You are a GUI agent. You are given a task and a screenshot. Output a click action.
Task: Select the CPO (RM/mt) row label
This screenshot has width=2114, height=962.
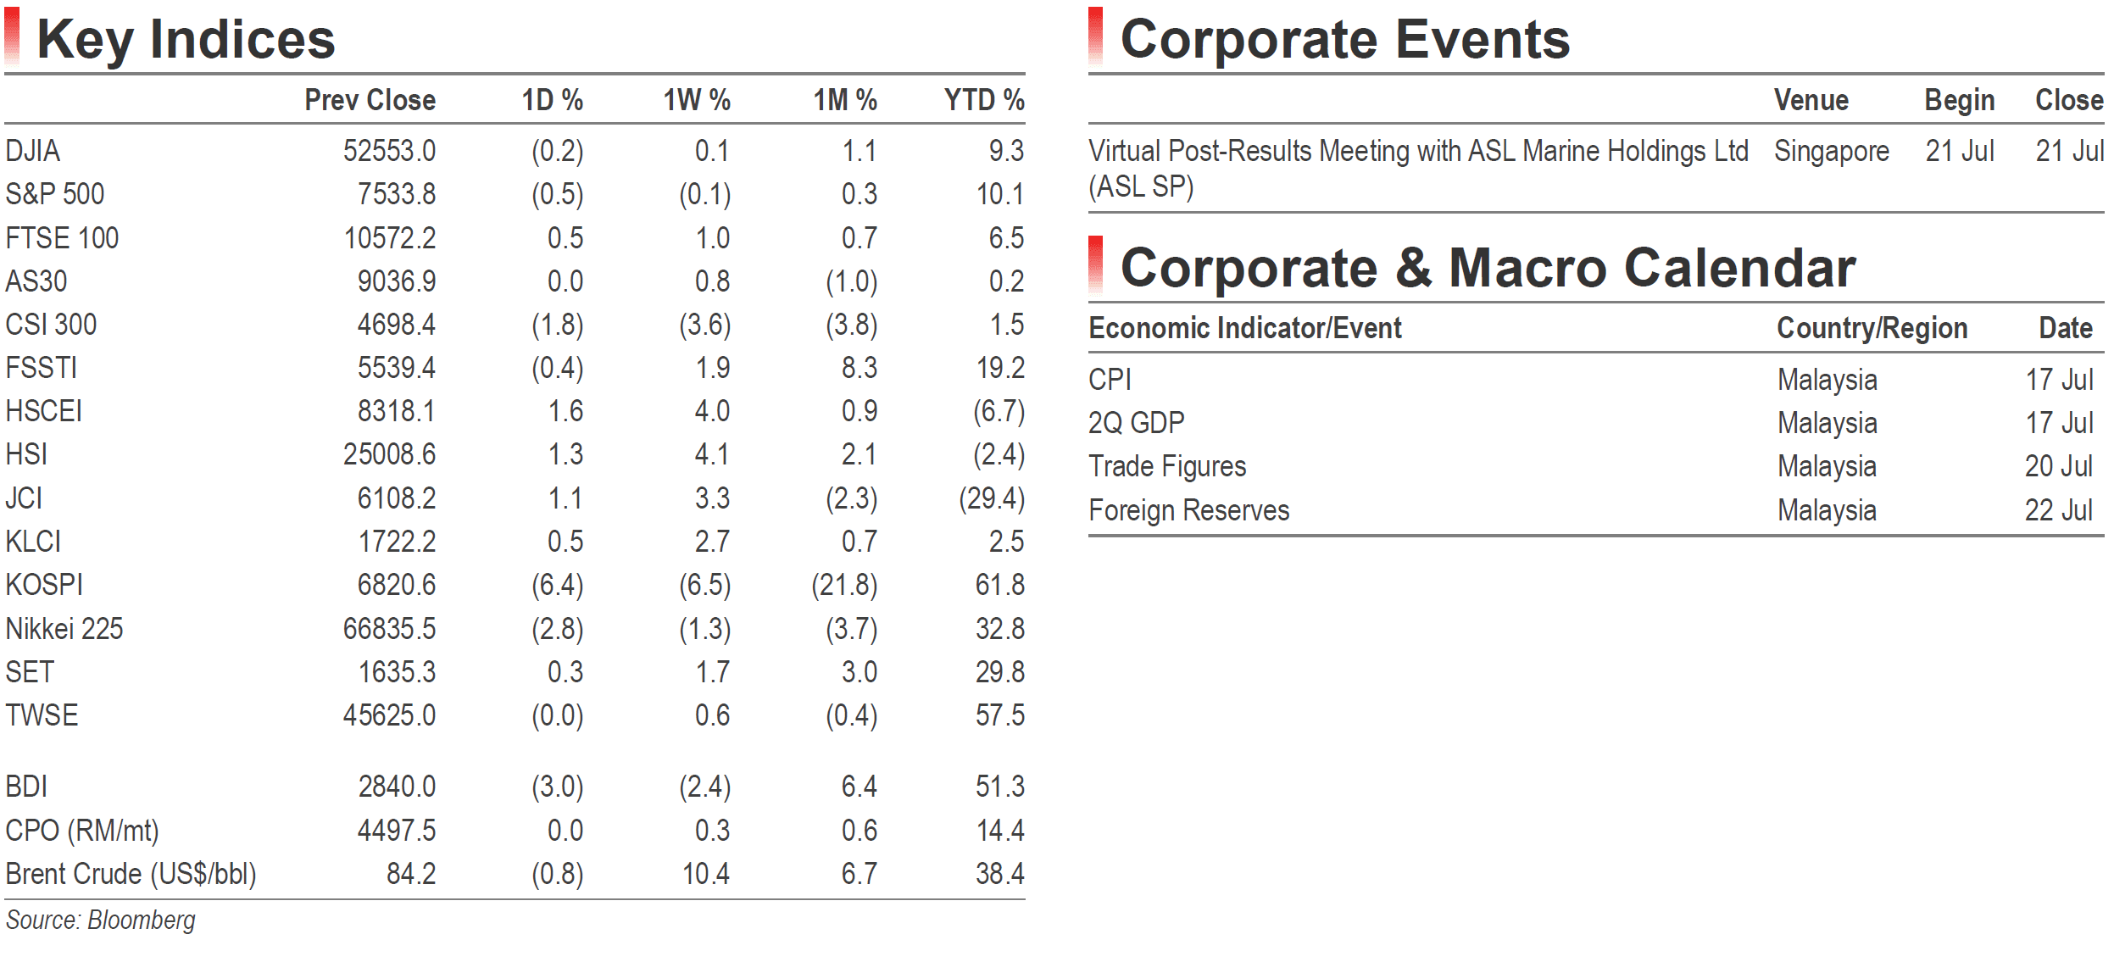82,831
